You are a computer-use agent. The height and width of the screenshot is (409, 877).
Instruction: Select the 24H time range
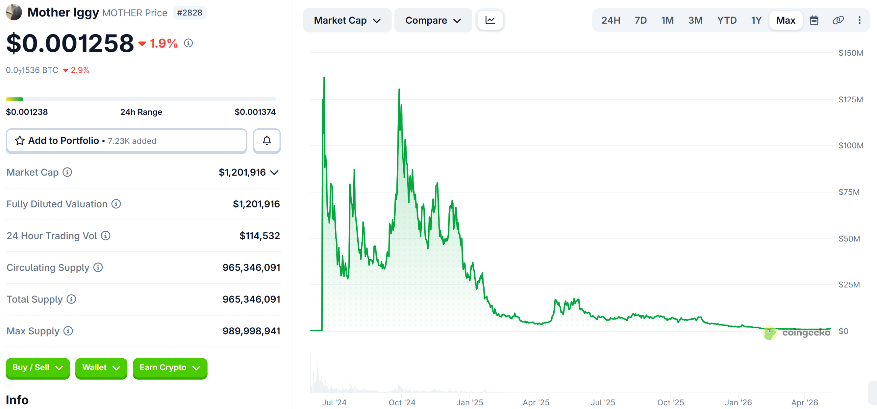(x=611, y=20)
